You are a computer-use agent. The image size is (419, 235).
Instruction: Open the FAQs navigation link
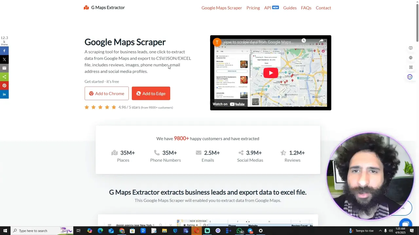(306, 8)
